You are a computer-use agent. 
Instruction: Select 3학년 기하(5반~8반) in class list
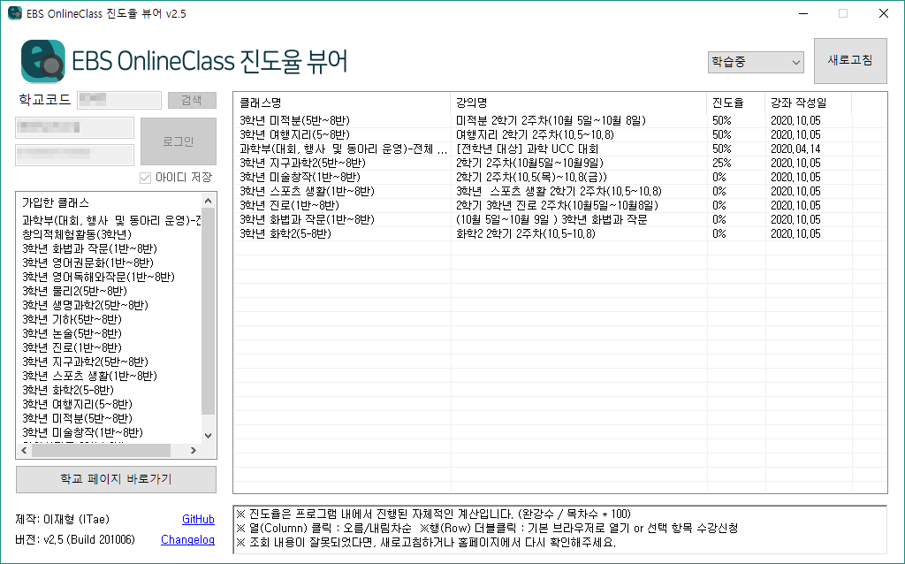pyautogui.click(x=72, y=319)
